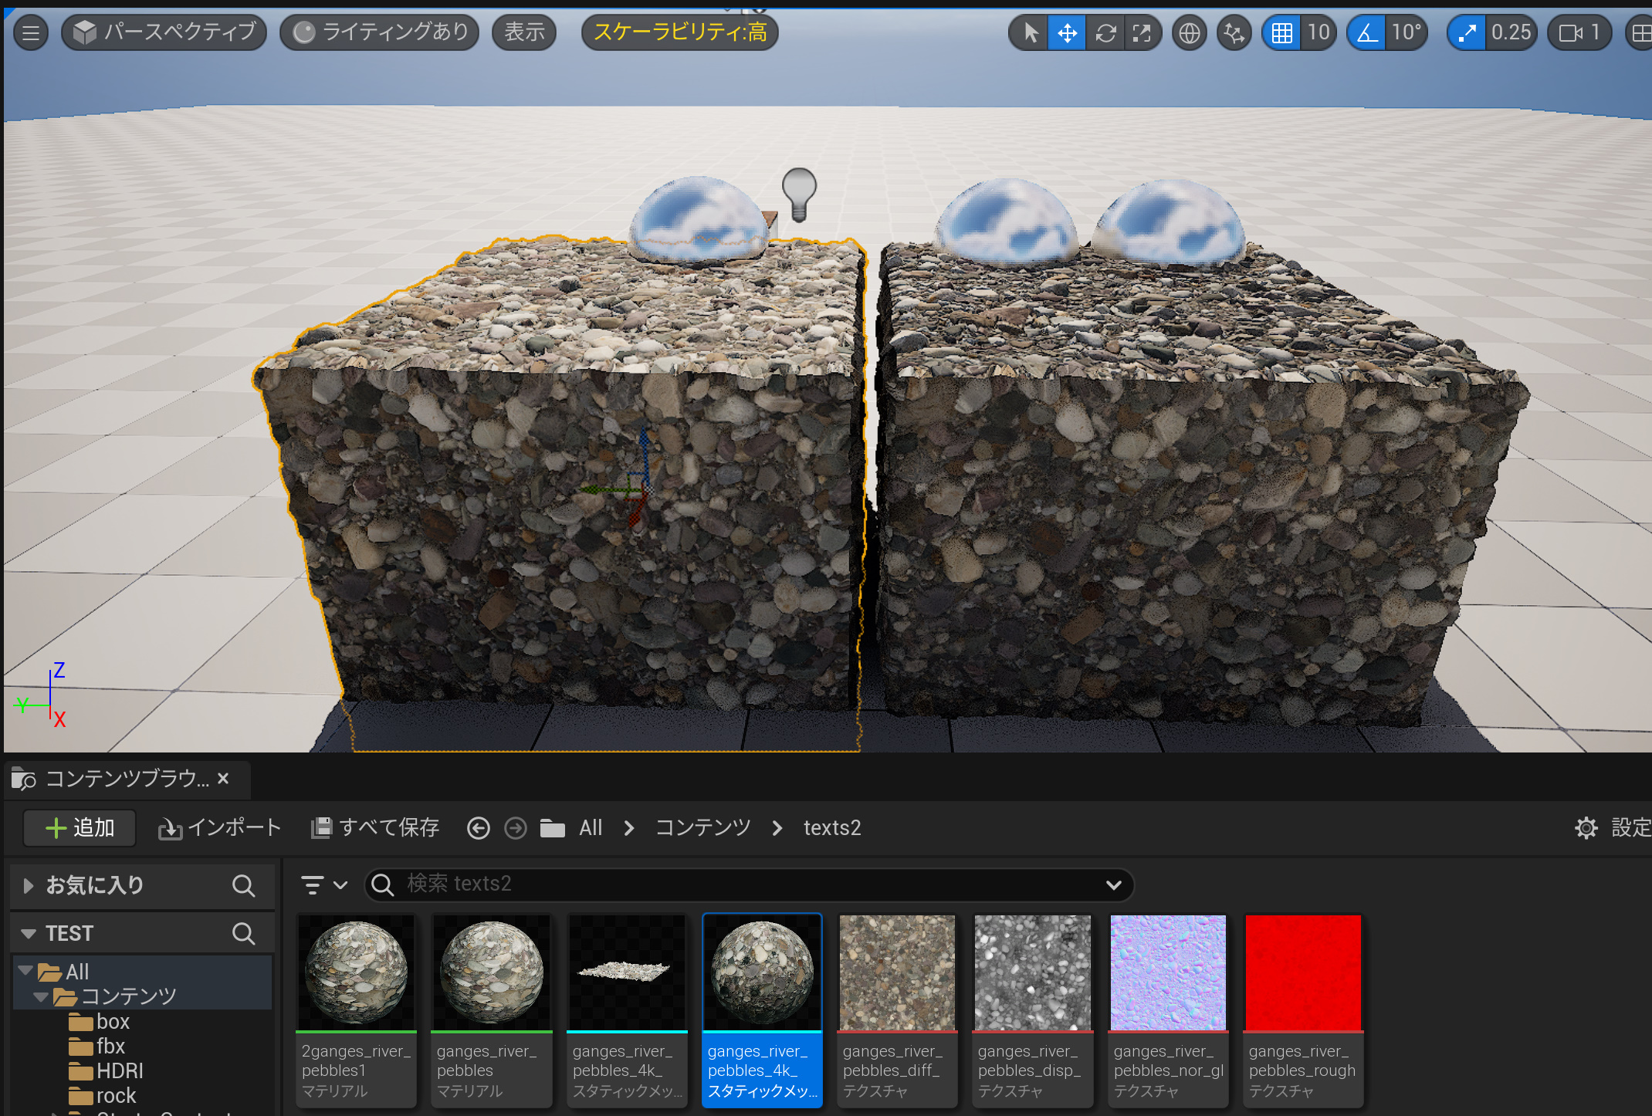1652x1116 pixels.
Task: Open viewport hamburger options menu
Action: [31, 33]
